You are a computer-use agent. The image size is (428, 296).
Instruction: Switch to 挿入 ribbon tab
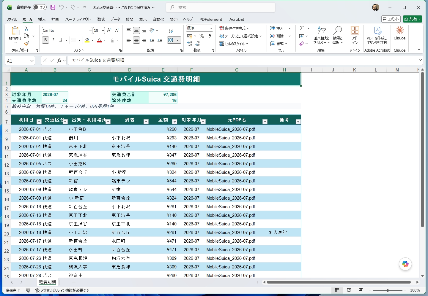click(x=42, y=19)
